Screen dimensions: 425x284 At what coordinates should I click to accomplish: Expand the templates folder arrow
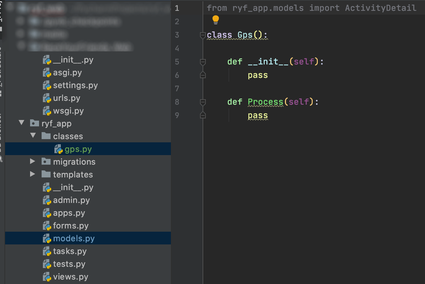[x=32, y=174]
